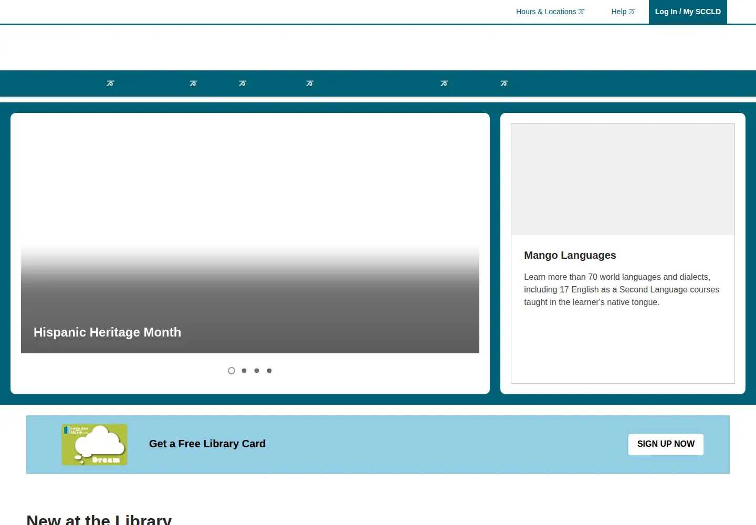This screenshot has width=756, height=525.
Task: Open second dropdown arrow in teal navigation bar
Action: click(193, 83)
